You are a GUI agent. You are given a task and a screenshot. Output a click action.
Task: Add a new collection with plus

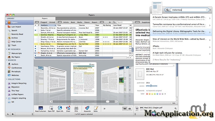click(8, 114)
